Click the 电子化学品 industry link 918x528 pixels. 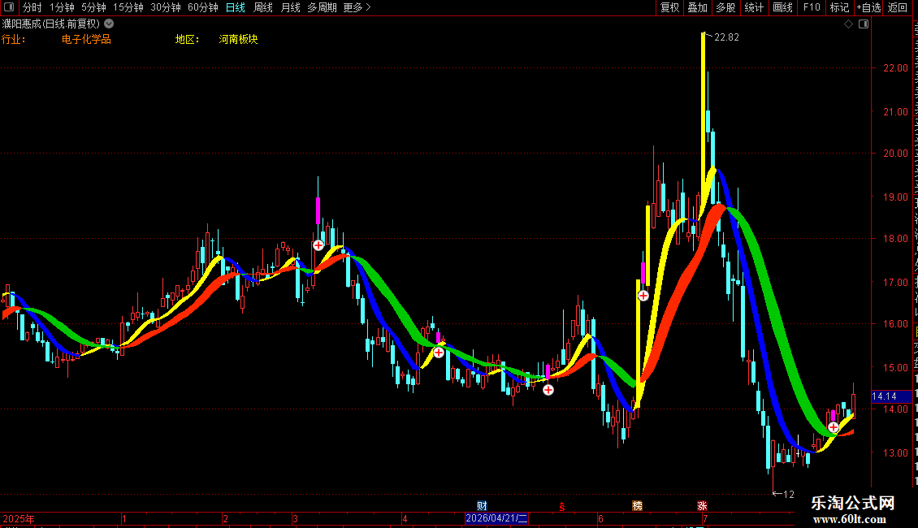(86, 39)
